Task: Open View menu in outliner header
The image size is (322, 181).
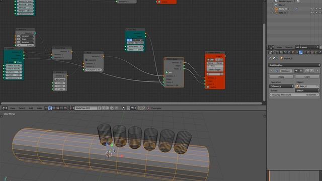Action: pyautogui.click(x=279, y=47)
